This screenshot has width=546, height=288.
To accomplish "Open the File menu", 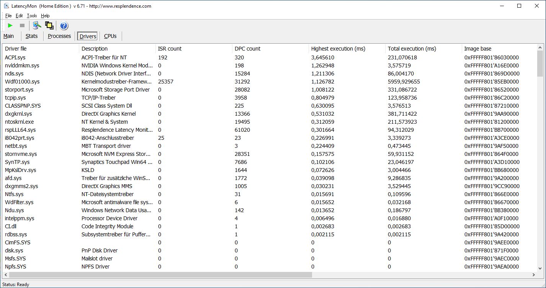I will coord(8,16).
